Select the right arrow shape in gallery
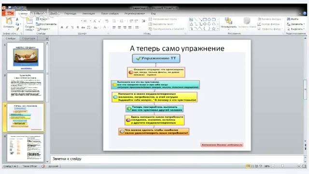The height and width of the screenshot is (174, 309). tap(205, 24)
